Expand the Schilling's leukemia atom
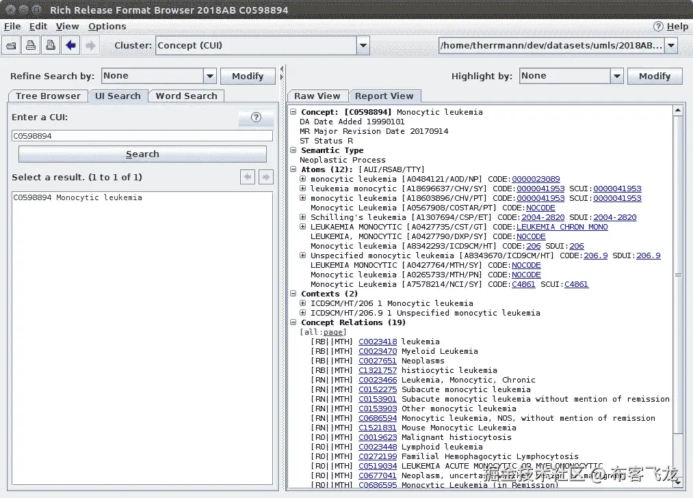Viewport: 693px width, 498px height. pyautogui.click(x=303, y=217)
